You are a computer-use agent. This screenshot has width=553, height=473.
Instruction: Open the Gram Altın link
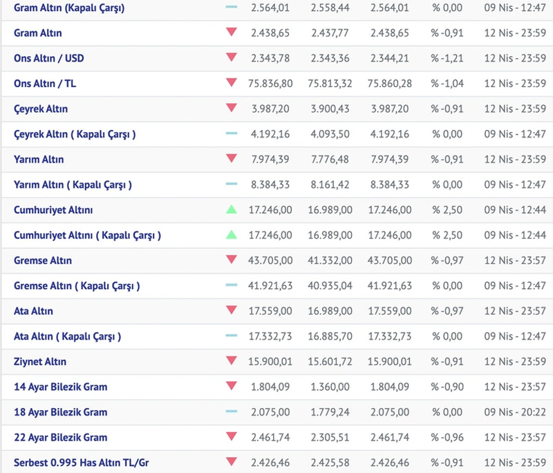[x=37, y=33]
